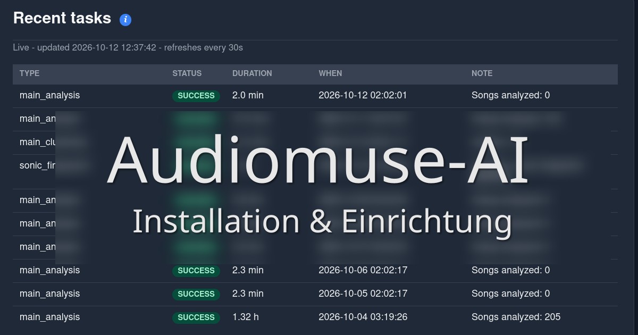
Task: Click the NOTE column header
Action: tap(482, 73)
